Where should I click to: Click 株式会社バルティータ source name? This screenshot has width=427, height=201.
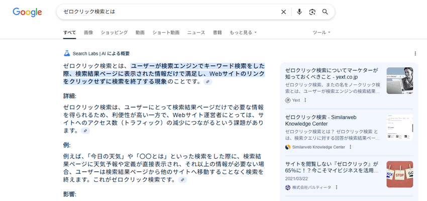[312, 187]
